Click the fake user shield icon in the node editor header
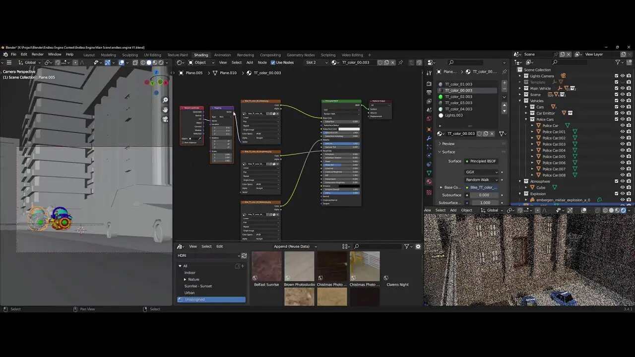 coord(380,62)
